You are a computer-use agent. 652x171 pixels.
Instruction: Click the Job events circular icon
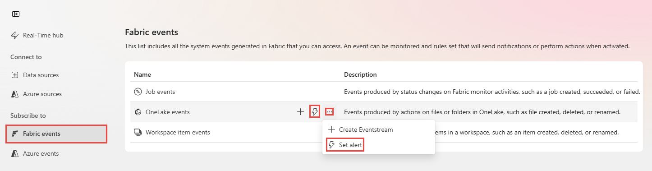tap(138, 92)
